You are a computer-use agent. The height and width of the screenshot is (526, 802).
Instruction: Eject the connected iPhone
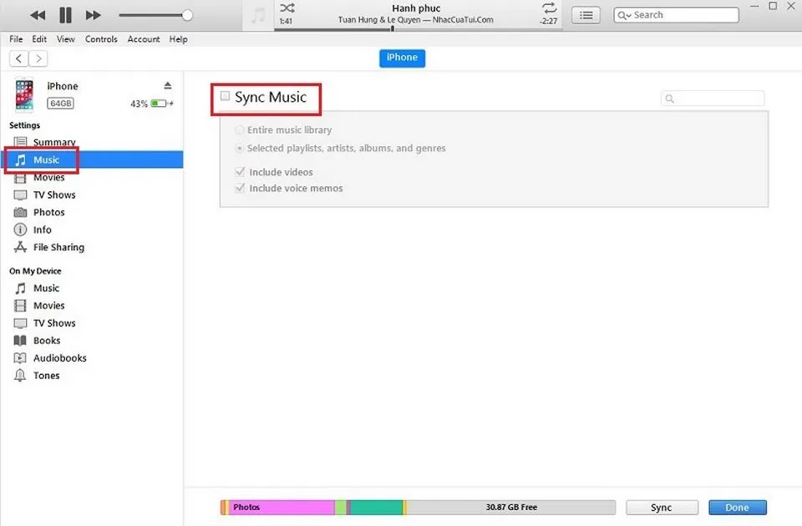click(168, 84)
